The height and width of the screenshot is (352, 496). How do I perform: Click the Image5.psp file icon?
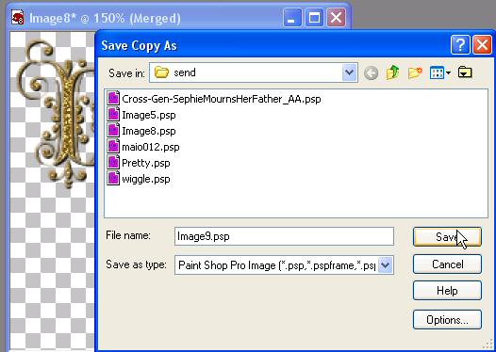pos(113,115)
